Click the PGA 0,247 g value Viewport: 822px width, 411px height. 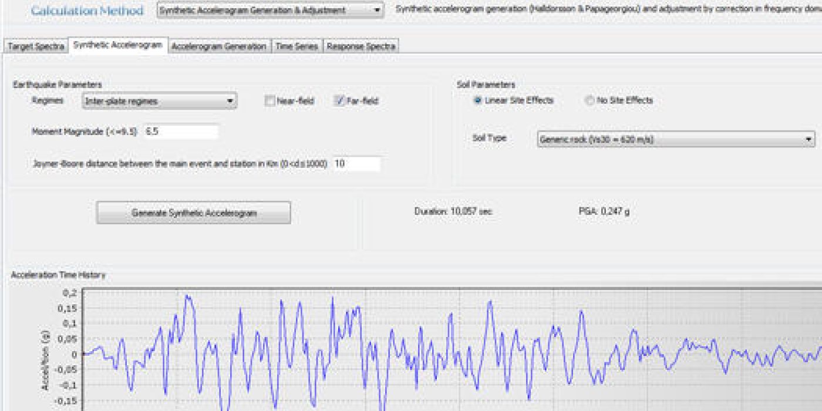pyautogui.click(x=604, y=211)
